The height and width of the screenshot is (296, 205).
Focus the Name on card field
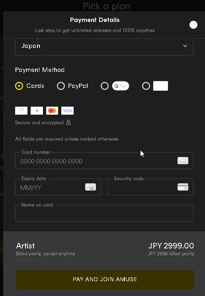coord(104,213)
